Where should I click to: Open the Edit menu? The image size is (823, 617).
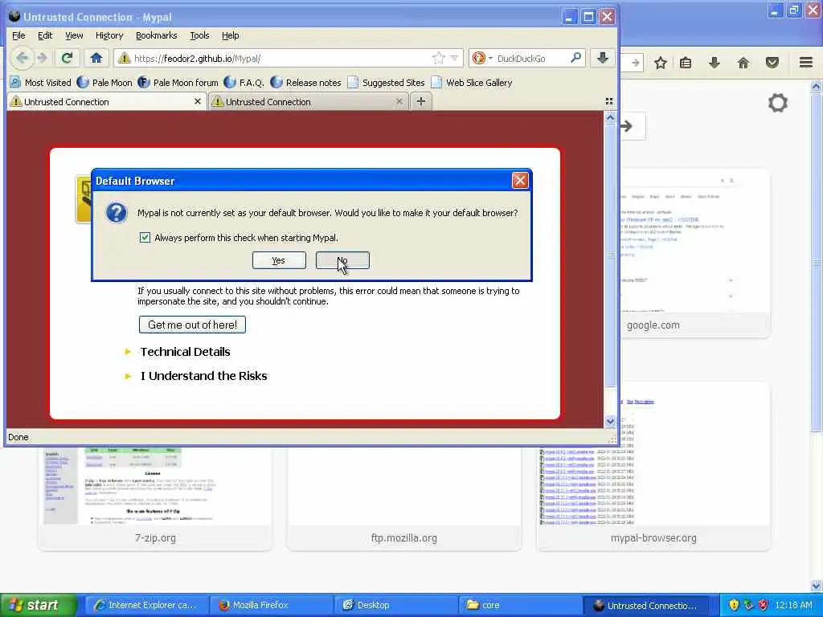pyautogui.click(x=45, y=35)
